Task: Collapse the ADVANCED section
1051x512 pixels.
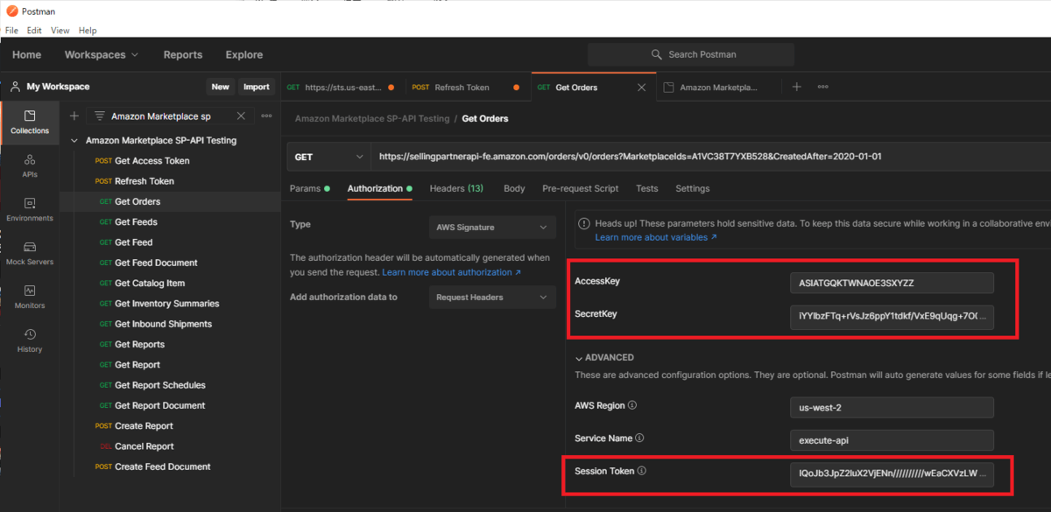Action: pos(579,358)
